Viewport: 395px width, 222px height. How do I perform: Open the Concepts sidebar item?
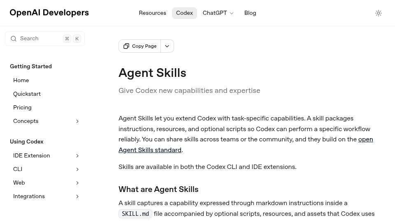point(26,121)
